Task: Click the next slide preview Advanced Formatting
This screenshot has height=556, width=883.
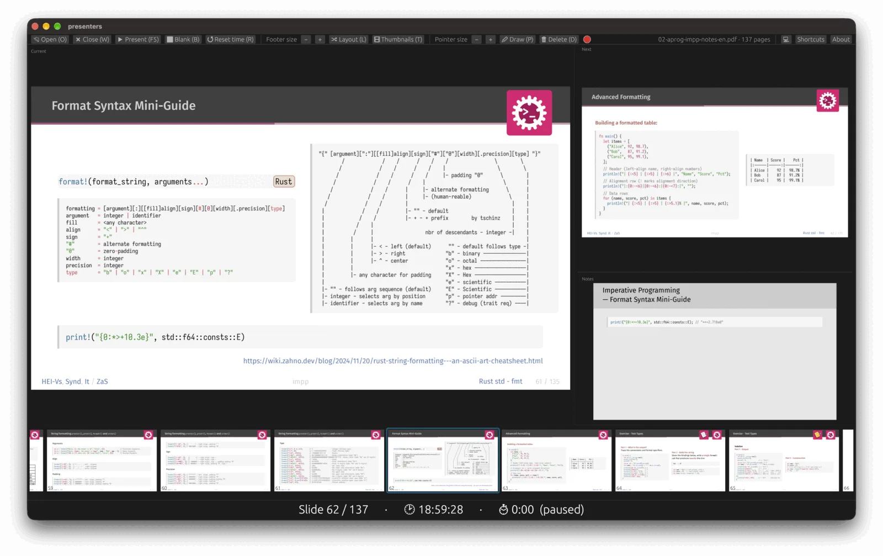Action: point(715,162)
